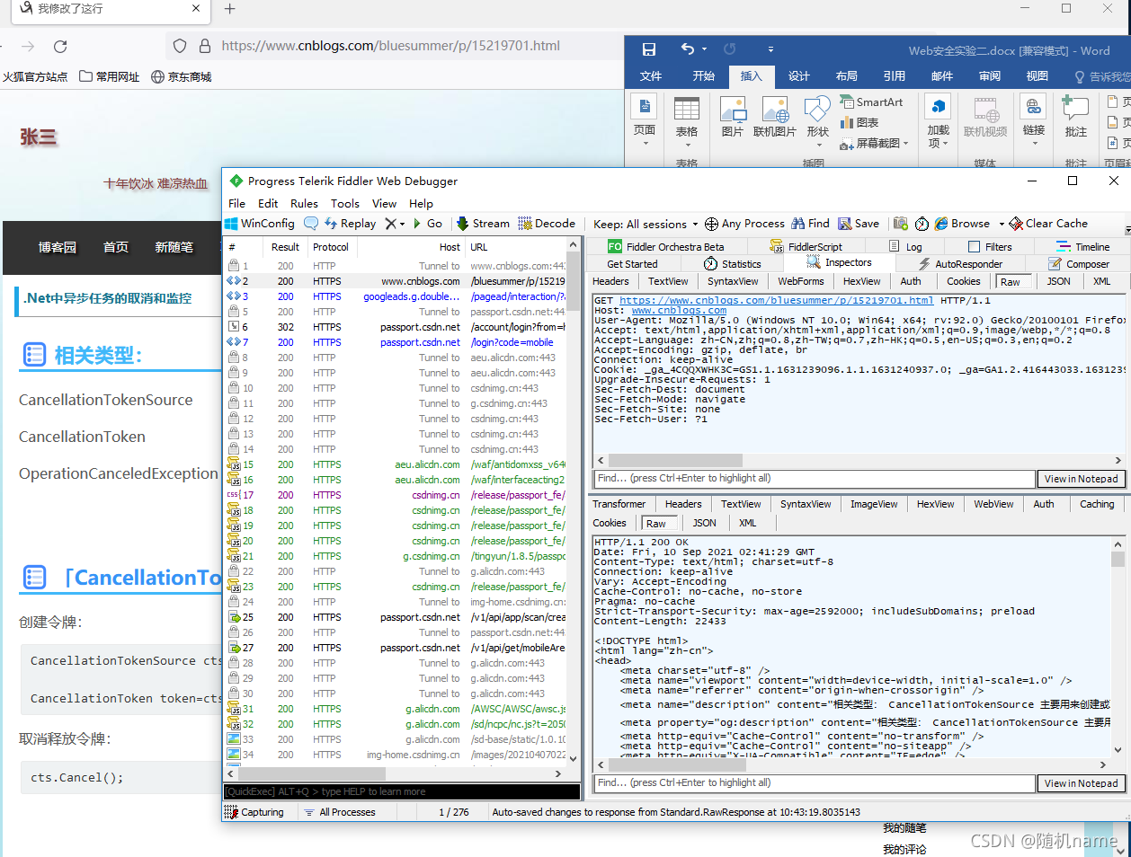Click the 新随笔 link in blog navigation
Screen dimensions: 1131x857
point(174,247)
